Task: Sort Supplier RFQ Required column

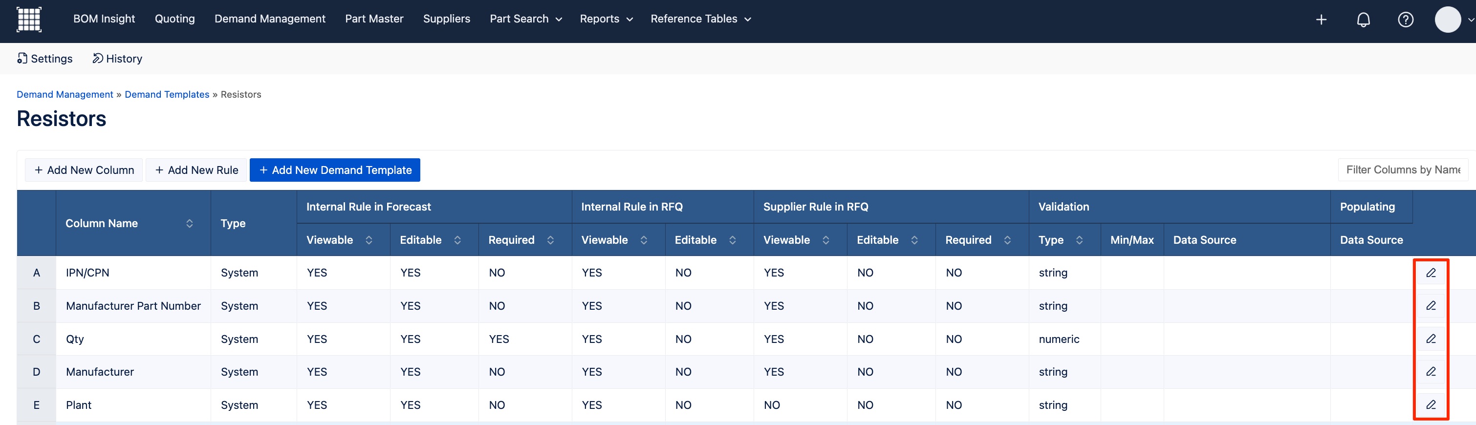Action: point(1007,240)
